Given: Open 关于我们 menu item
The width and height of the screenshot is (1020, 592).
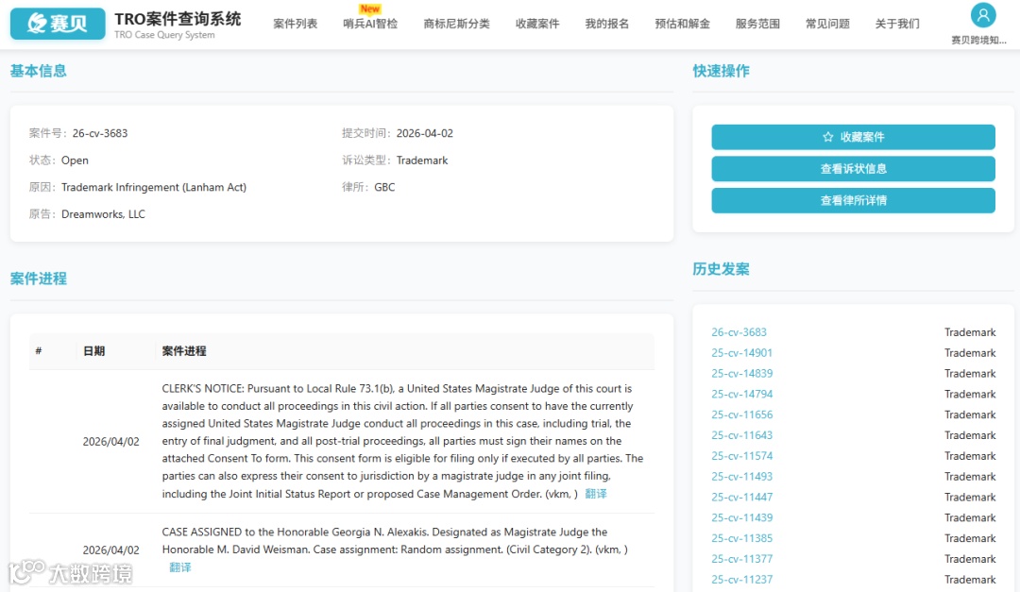Looking at the screenshot, I should (x=897, y=24).
